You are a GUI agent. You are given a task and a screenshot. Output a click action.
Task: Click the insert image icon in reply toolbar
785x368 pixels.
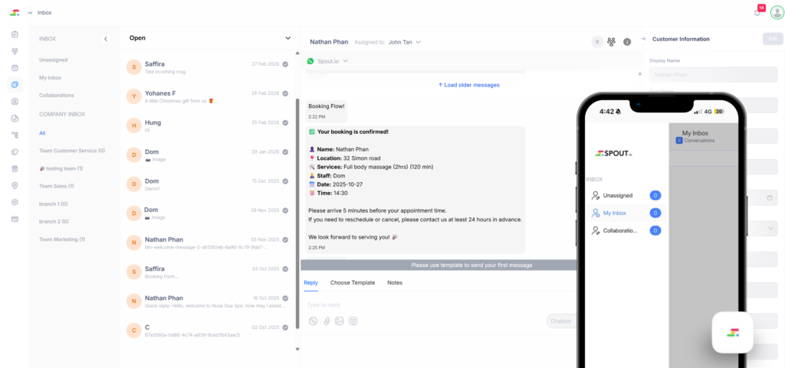(340, 321)
